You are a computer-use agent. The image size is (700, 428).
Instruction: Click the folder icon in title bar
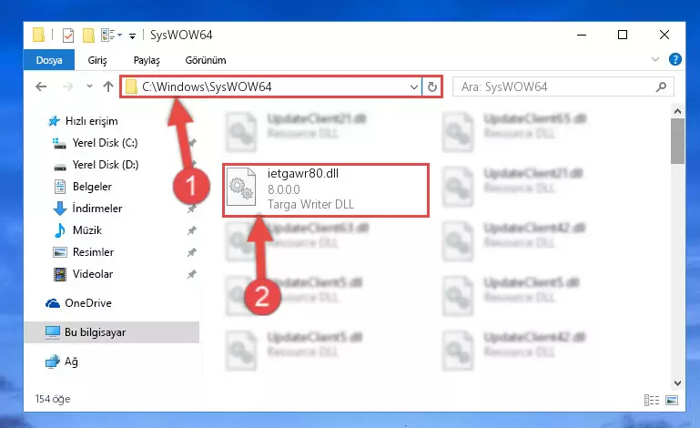[38, 35]
